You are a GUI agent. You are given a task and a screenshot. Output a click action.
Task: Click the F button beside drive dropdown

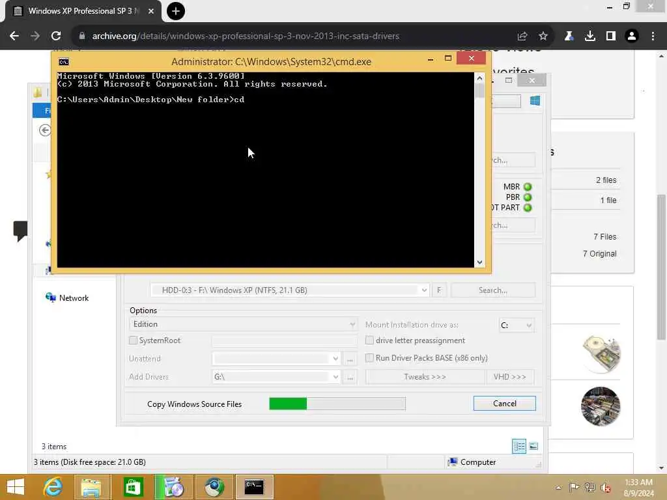tap(439, 290)
